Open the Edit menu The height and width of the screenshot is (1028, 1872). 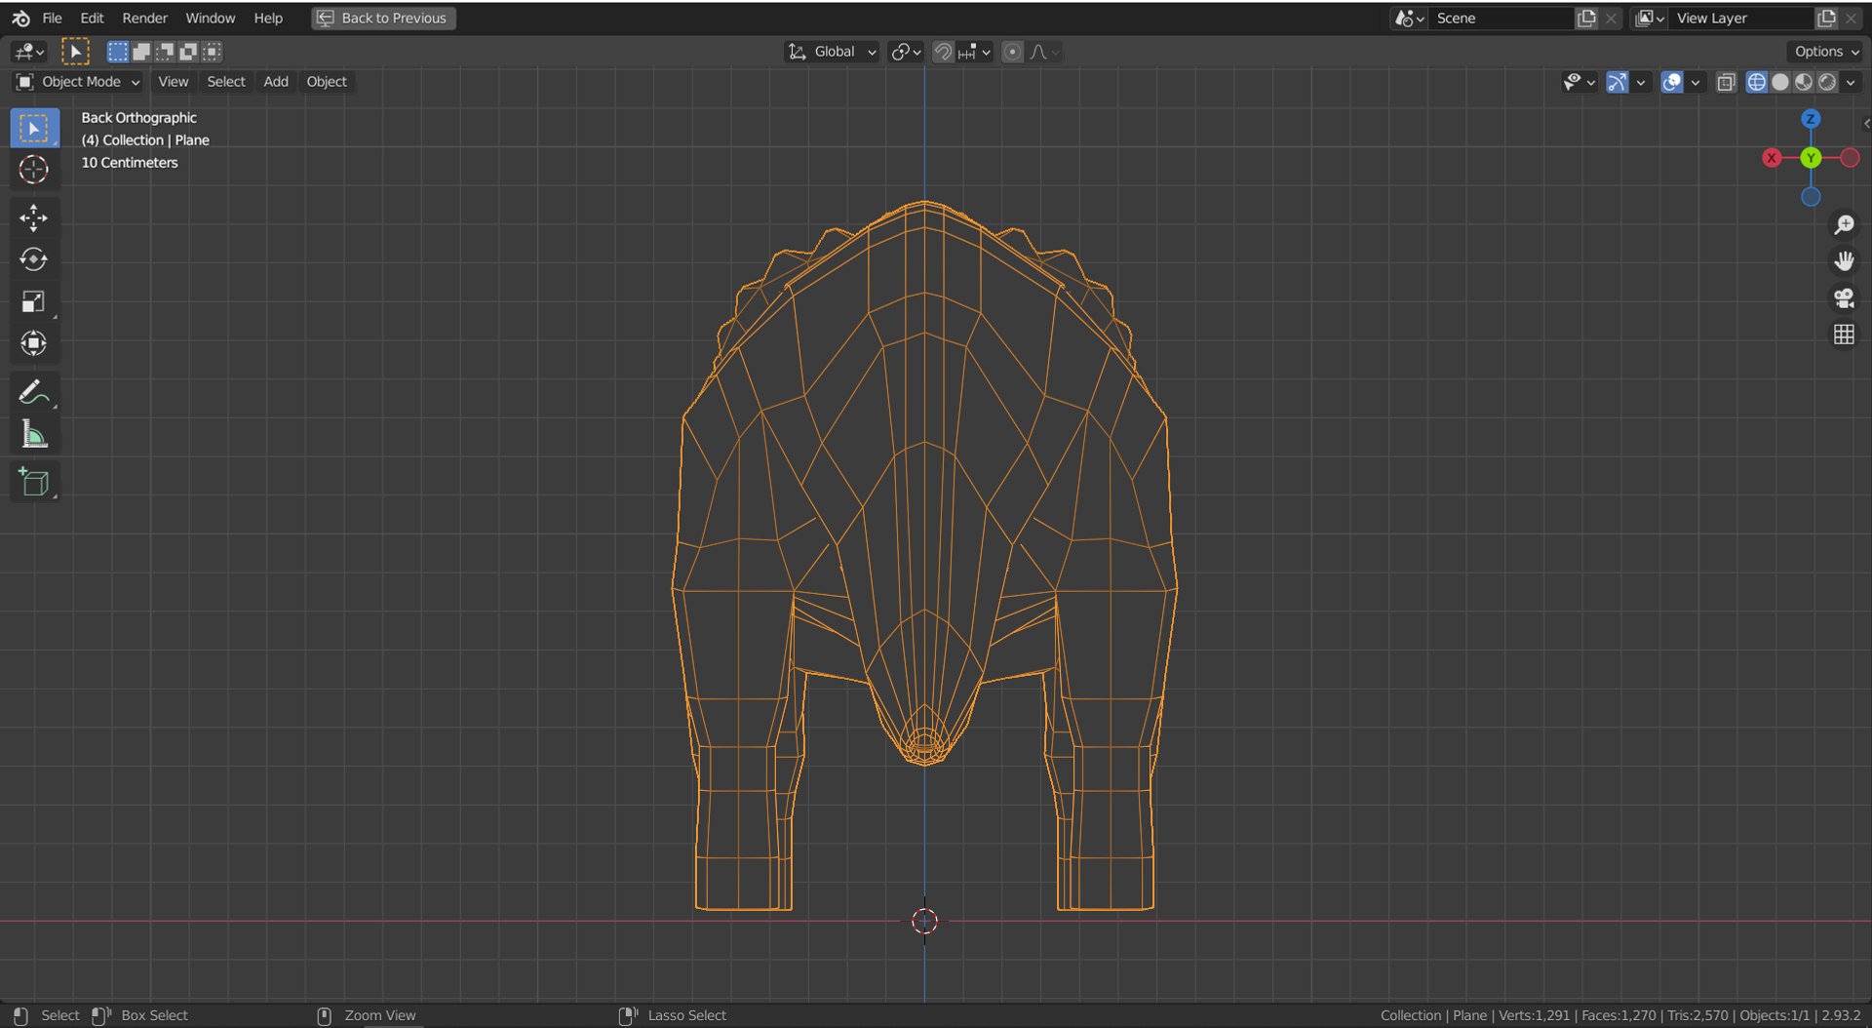(92, 18)
